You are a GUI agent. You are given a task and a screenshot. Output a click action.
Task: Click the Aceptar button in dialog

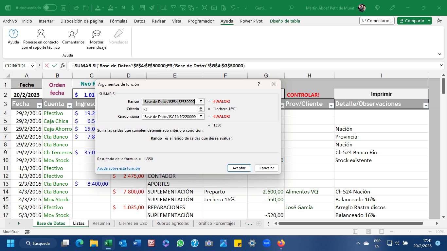239,168
